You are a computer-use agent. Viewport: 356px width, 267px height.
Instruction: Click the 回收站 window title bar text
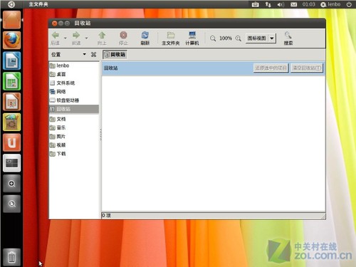(83, 23)
